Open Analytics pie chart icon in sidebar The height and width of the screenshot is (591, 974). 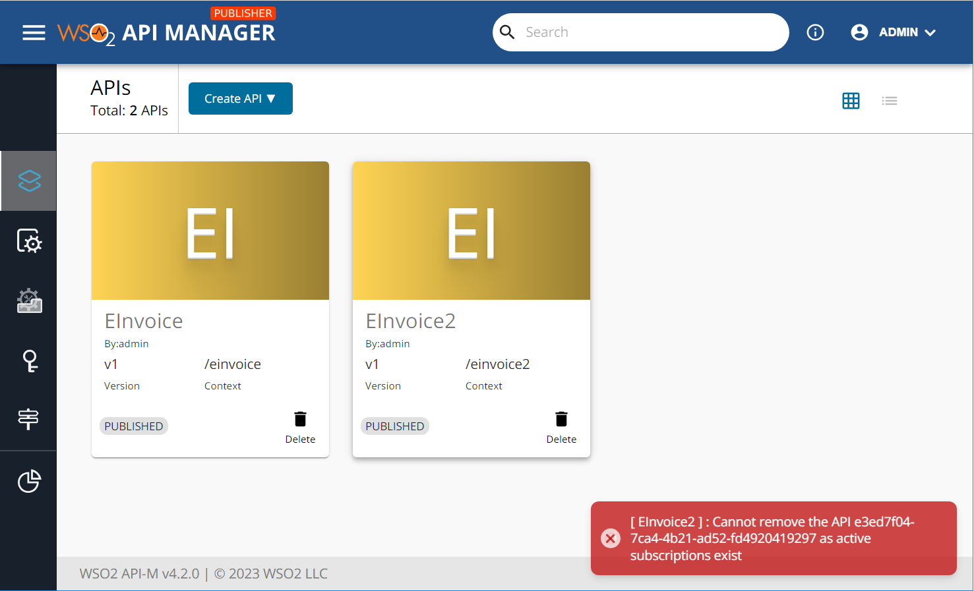(29, 482)
